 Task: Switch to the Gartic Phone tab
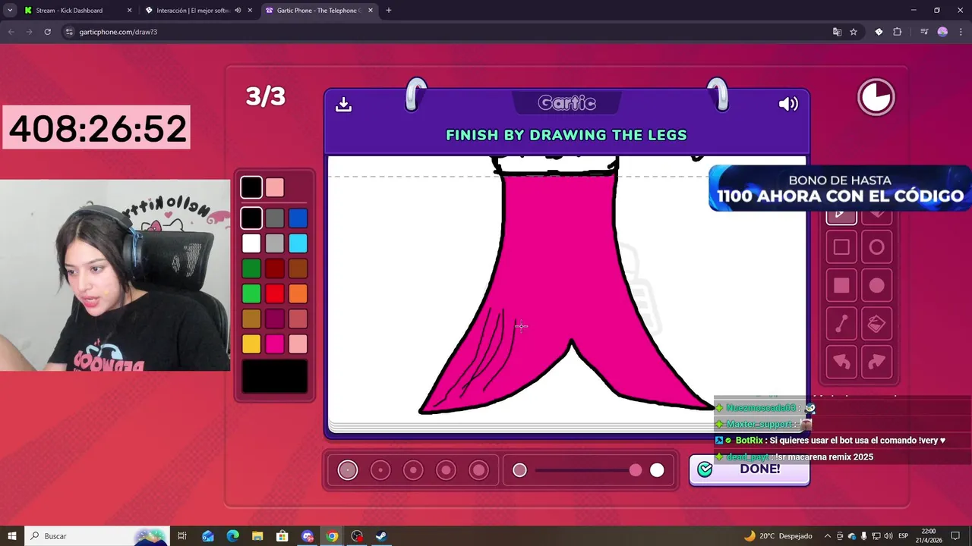click(x=319, y=11)
